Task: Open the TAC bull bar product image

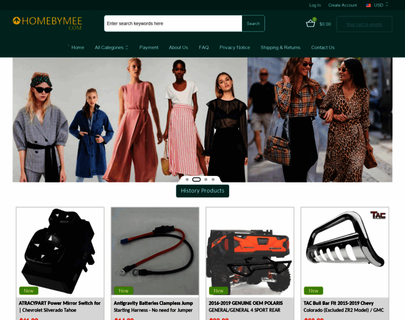Action: click(x=345, y=251)
